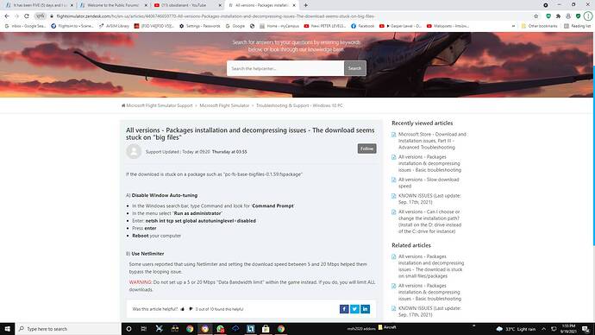Open a new browser tab
The height and width of the screenshot is (335, 595).
[x=305, y=5]
